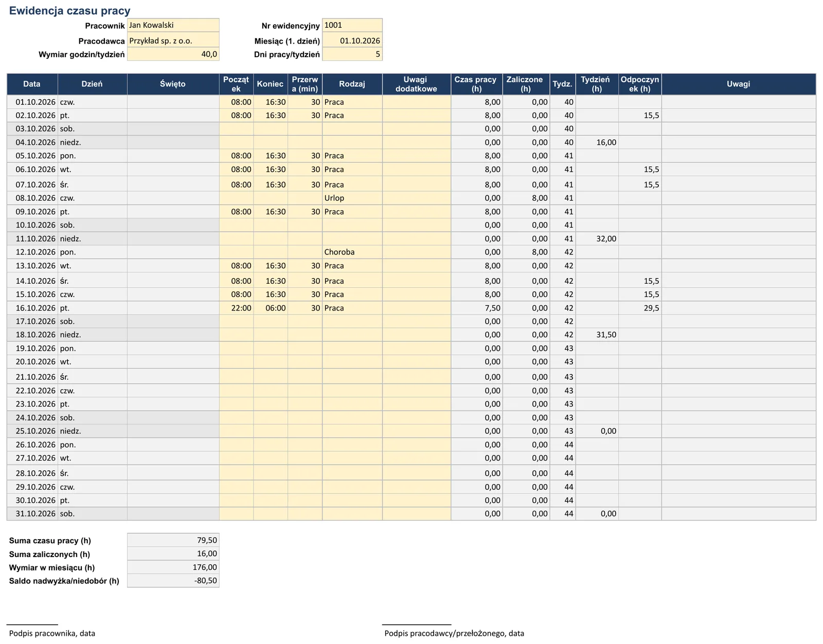This screenshot has height=644, width=823.
Task: Select the Uwagi dodatkowe column header
Action: click(417, 84)
